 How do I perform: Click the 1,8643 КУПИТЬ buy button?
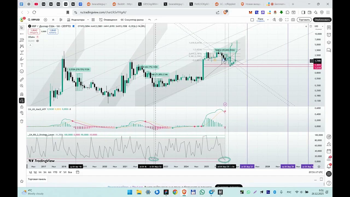(53, 31)
